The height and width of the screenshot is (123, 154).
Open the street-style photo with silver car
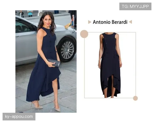[46, 61]
